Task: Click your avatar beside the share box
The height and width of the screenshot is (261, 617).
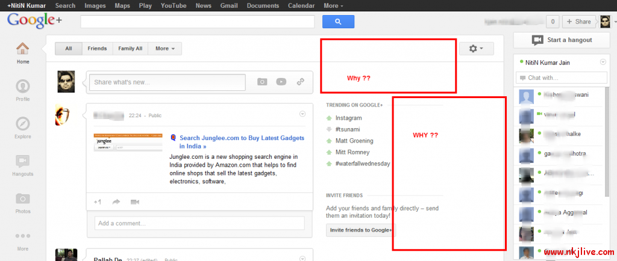Action: coord(66,82)
